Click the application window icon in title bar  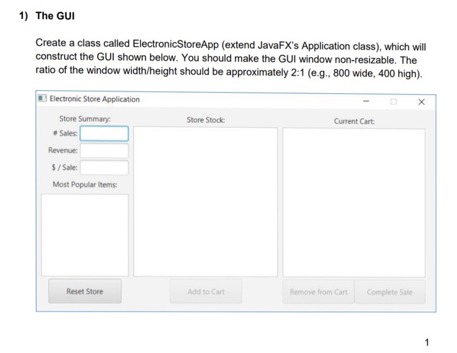point(42,98)
